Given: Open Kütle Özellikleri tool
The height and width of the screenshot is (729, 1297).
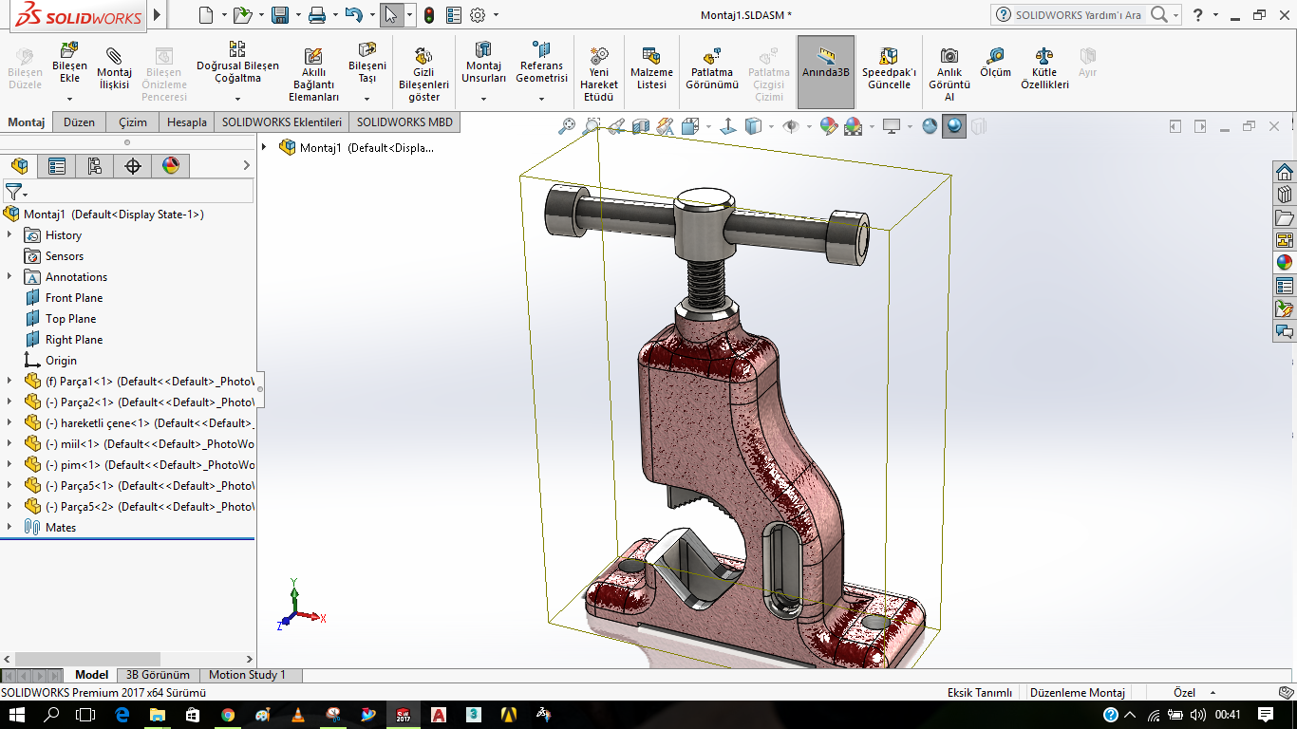Looking at the screenshot, I should [x=1044, y=68].
